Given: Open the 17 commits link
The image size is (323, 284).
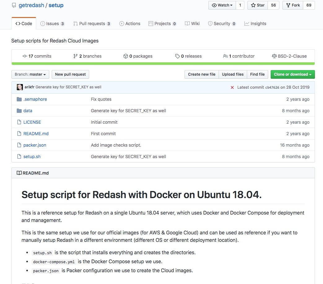Looking at the screenshot, I should pyautogui.click(x=37, y=56).
